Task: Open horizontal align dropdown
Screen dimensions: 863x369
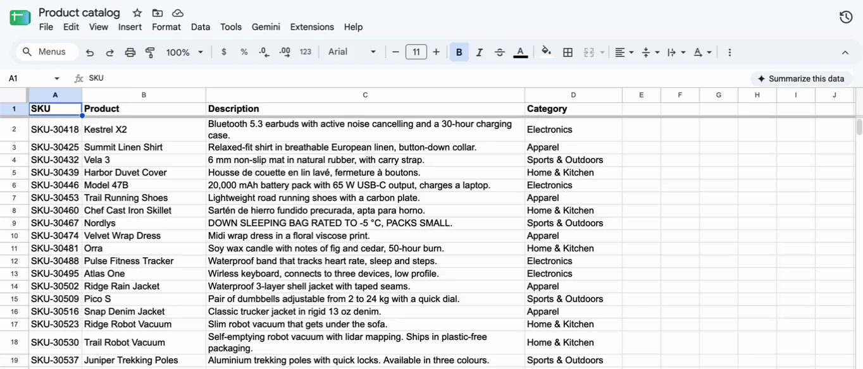Action: click(x=624, y=52)
